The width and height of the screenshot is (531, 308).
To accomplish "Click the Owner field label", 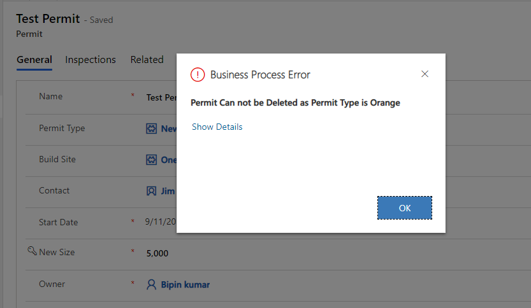I will 52,284.
